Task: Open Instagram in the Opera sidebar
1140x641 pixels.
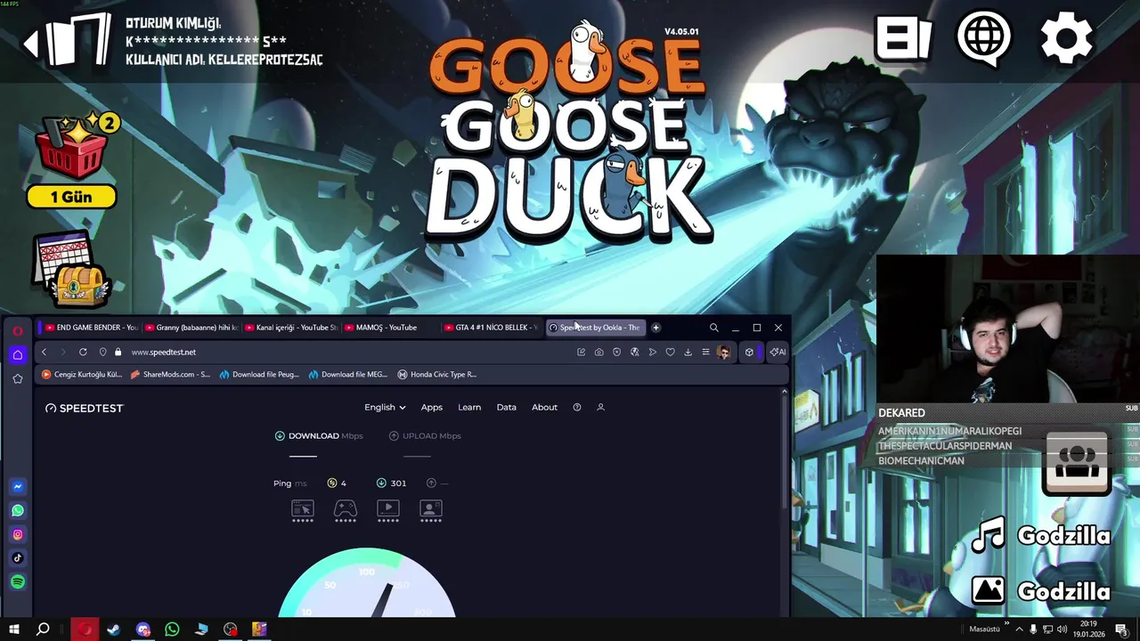Action: [18, 534]
